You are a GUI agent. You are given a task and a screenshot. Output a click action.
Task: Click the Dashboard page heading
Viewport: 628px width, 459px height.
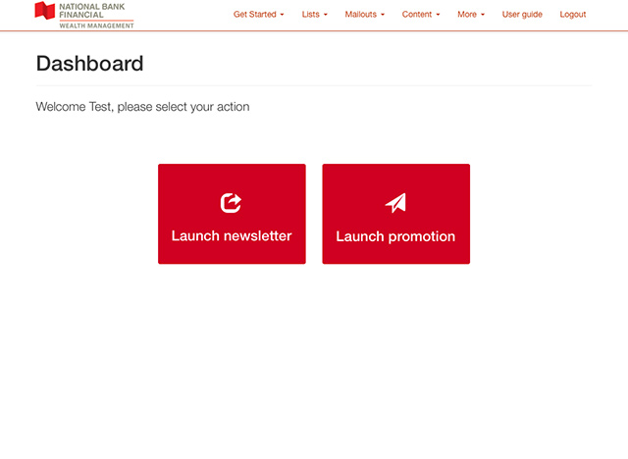(89, 64)
